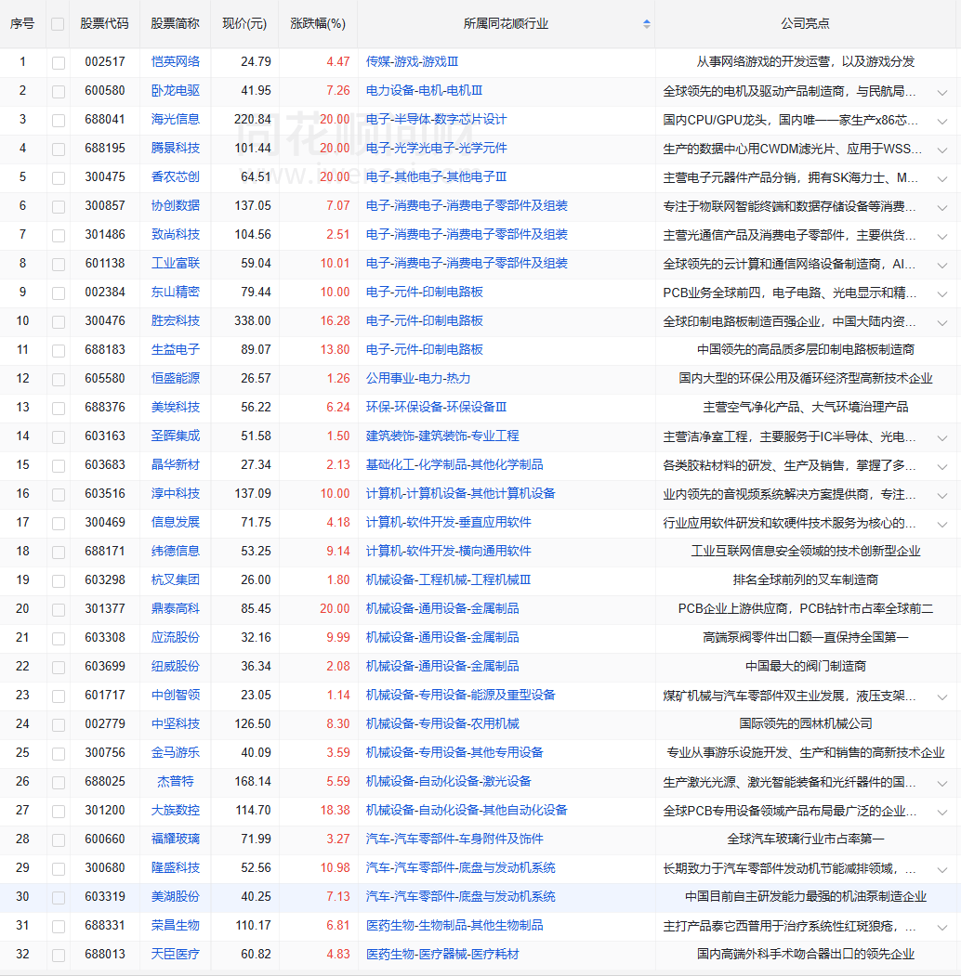The height and width of the screenshot is (976, 961).
Task: Toggle the select-all checkbox in header
Action: (x=59, y=24)
